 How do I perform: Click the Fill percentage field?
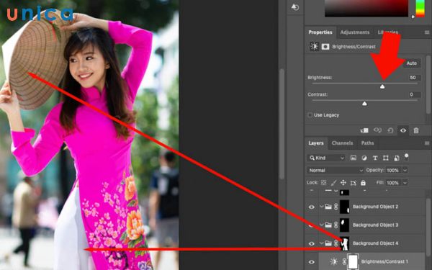393,183
